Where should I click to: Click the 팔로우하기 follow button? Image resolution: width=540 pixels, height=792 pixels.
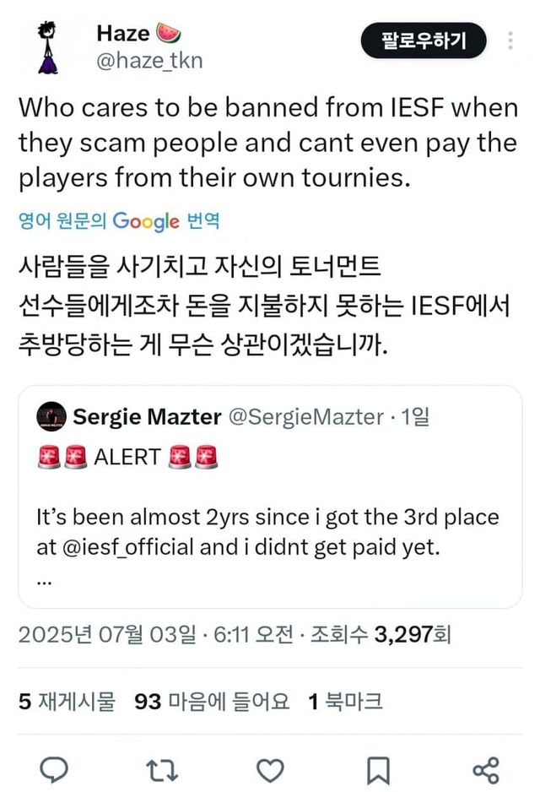point(424,40)
